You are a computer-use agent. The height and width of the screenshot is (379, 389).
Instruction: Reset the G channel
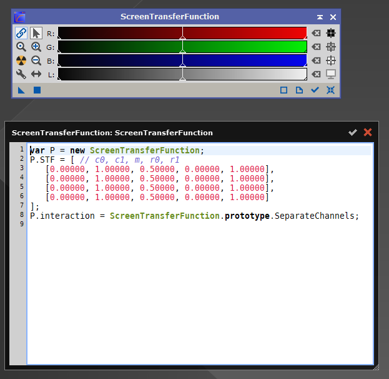pyautogui.click(x=316, y=47)
